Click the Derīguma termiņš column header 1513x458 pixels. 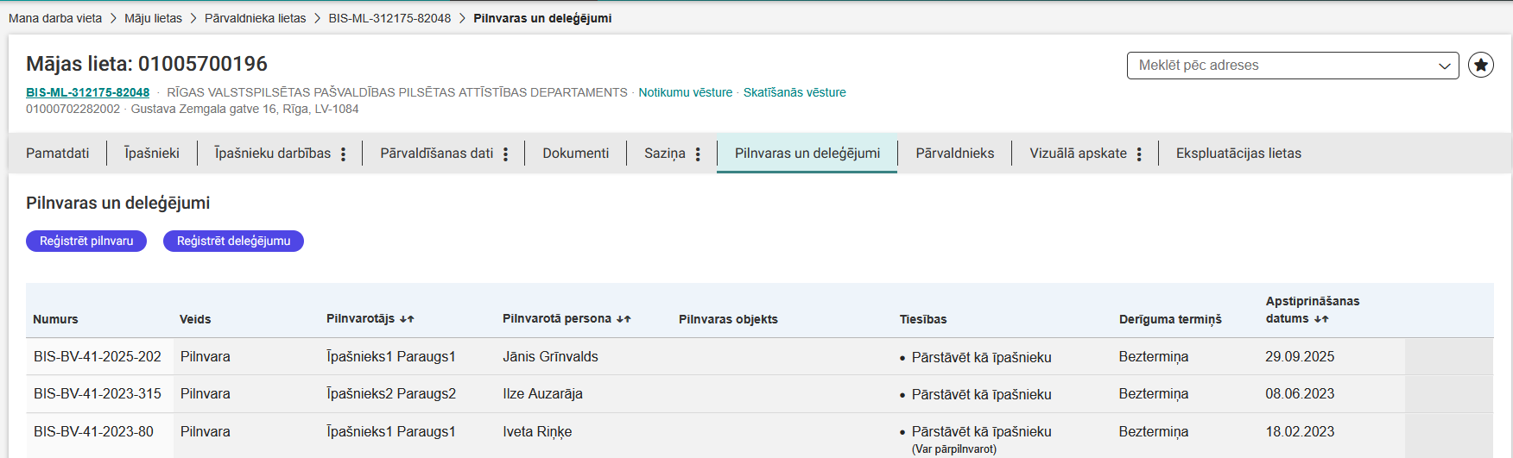[x=1170, y=319]
